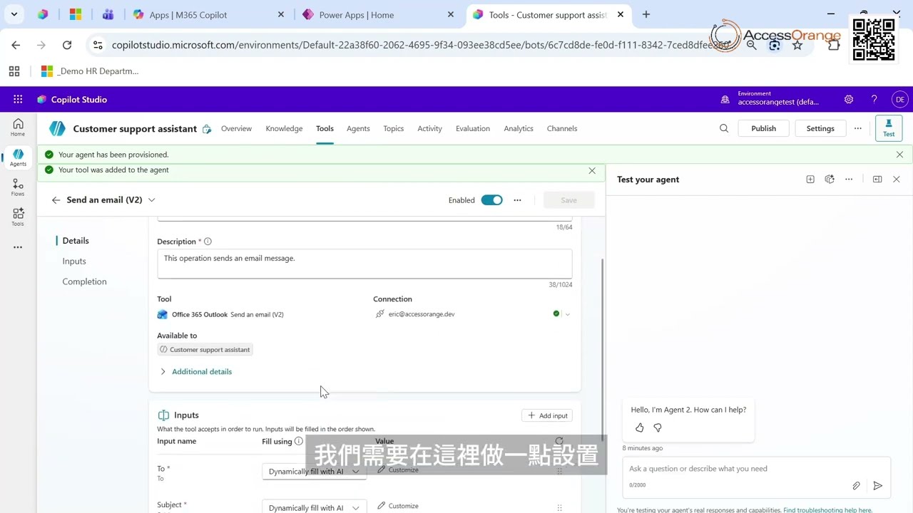Click the browser address bar
913x513 pixels.
point(421,45)
